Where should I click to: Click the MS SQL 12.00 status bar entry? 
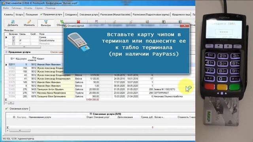(x=9, y=138)
